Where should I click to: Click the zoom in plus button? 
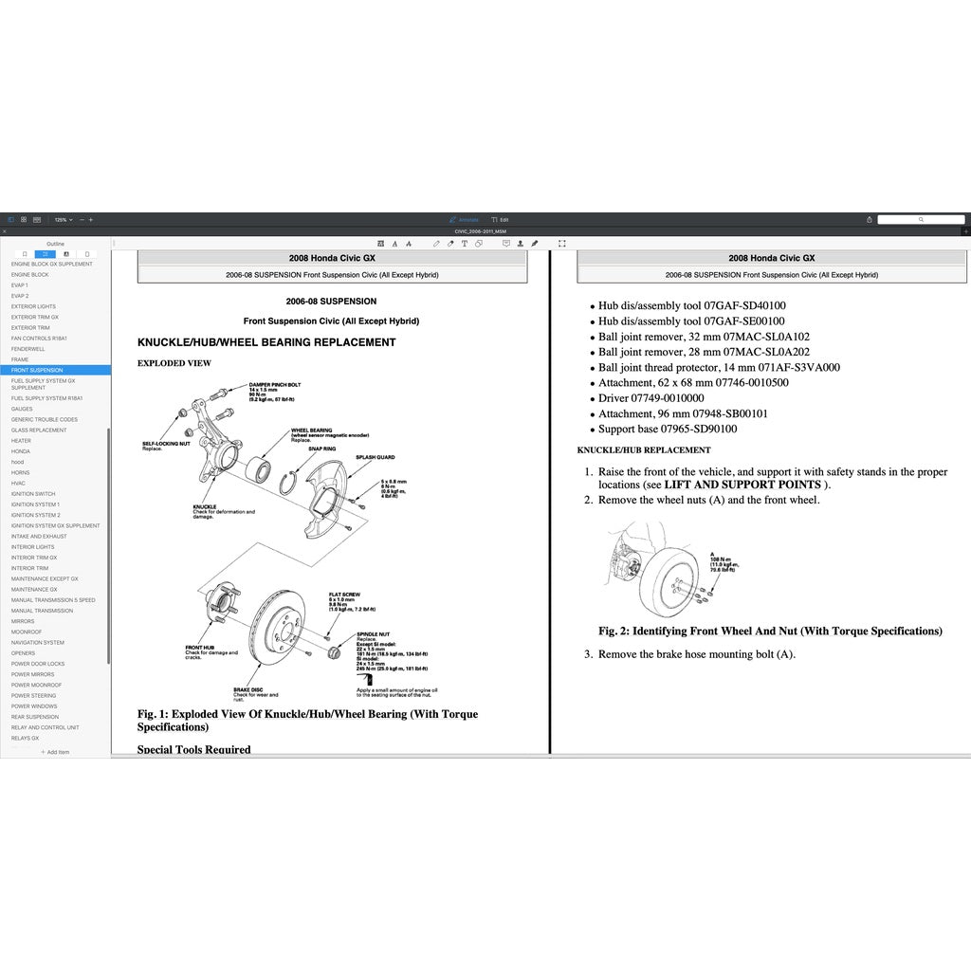point(91,219)
